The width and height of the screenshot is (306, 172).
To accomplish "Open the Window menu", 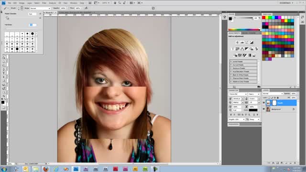I will (x=74, y=3).
